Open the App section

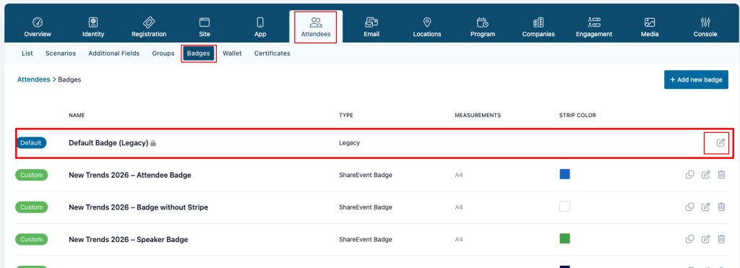(260, 27)
